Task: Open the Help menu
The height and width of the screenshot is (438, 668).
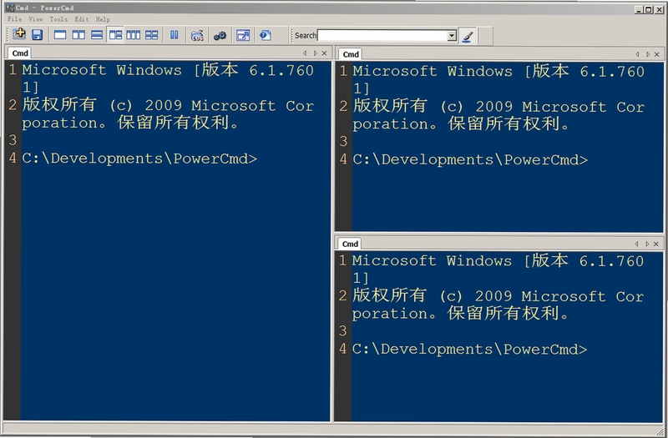Action: [103, 19]
